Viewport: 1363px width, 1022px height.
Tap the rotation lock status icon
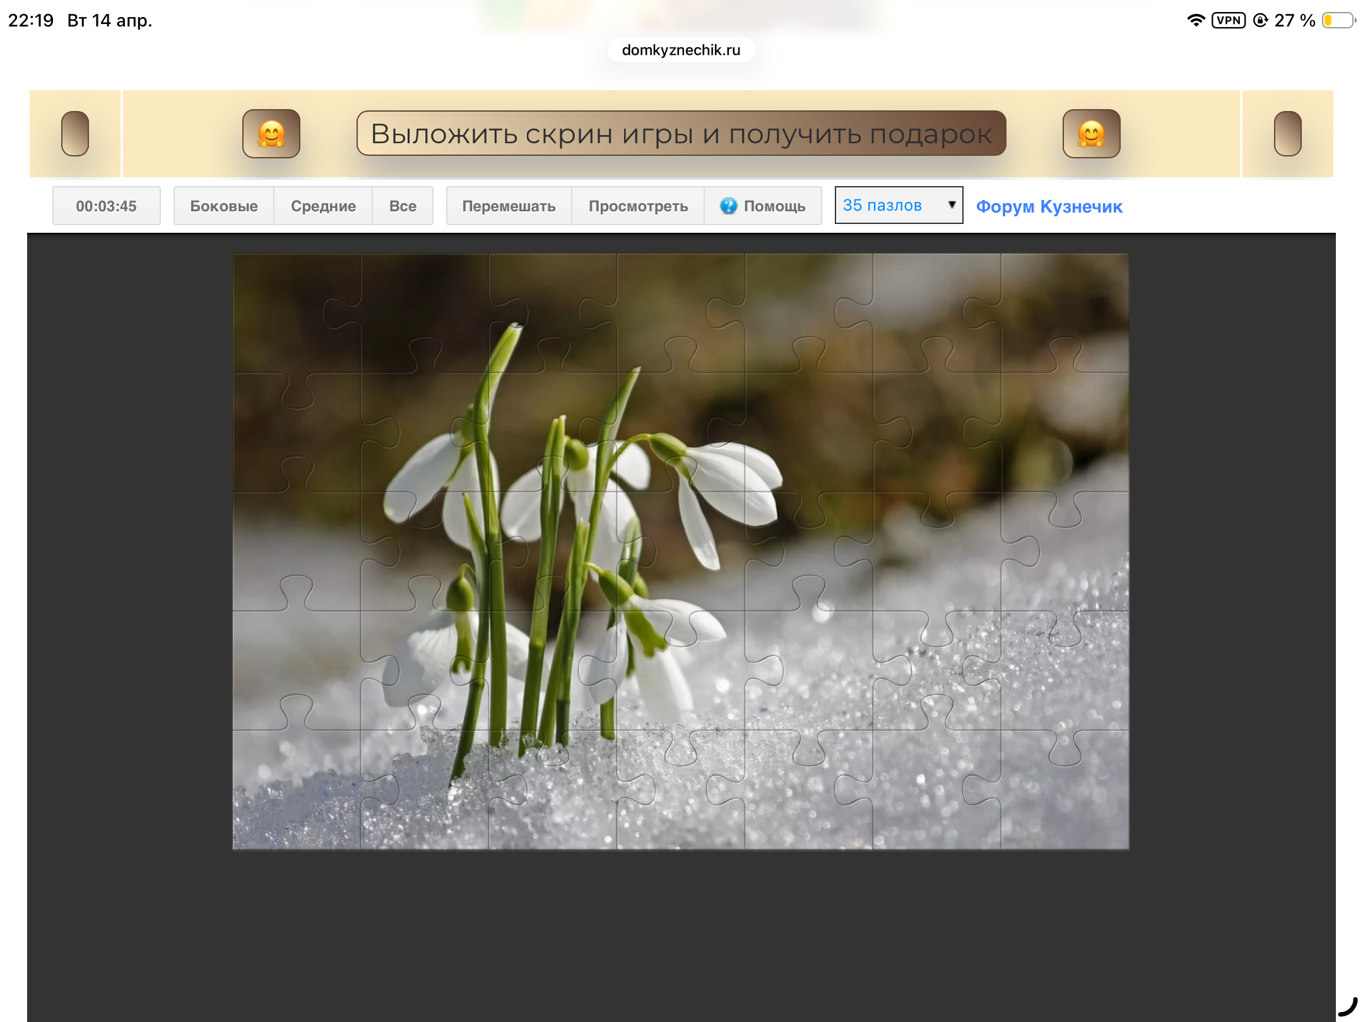click(x=1260, y=20)
